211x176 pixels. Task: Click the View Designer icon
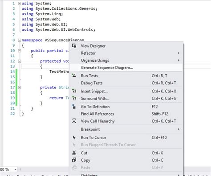[74, 46]
